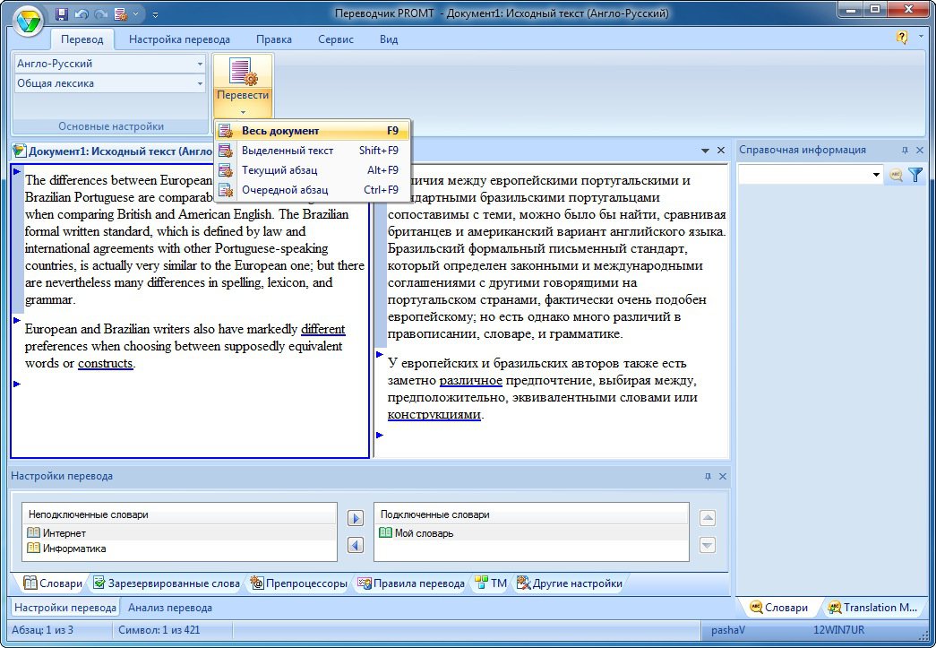This screenshot has width=936, height=648.
Task: Open the Словари tab in translation settings
Action: [x=52, y=583]
